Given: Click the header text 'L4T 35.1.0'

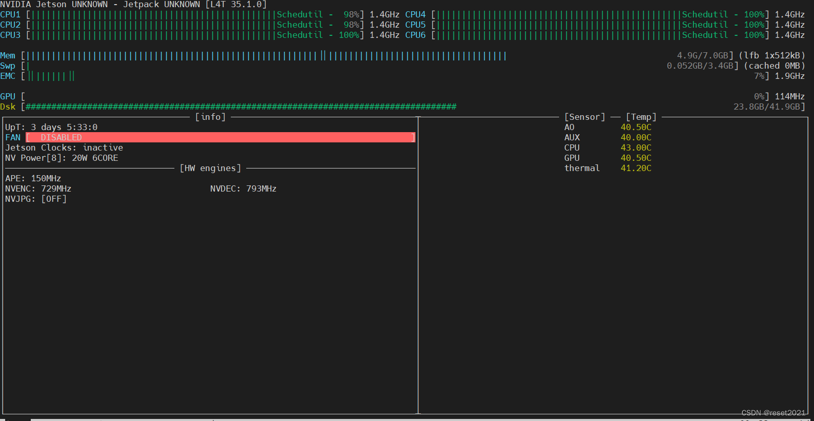Looking at the screenshot, I should pyautogui.click(x=236, y=4).
